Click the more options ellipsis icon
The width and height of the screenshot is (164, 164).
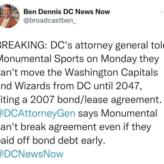162,12
